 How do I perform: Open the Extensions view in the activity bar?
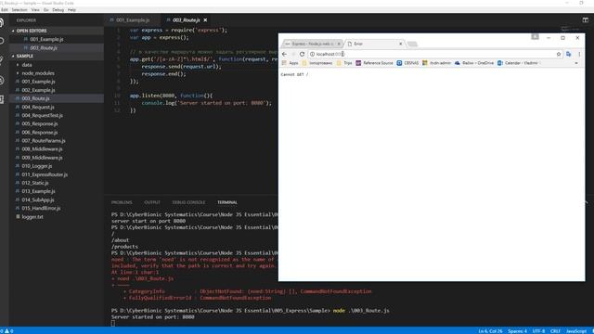click(2, 99)
